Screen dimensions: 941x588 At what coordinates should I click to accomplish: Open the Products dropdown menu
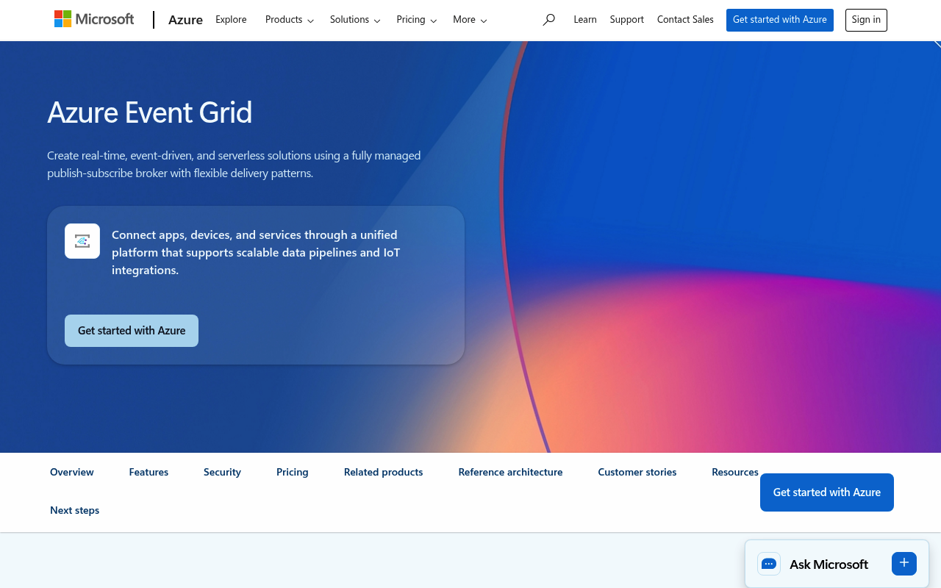290,20
